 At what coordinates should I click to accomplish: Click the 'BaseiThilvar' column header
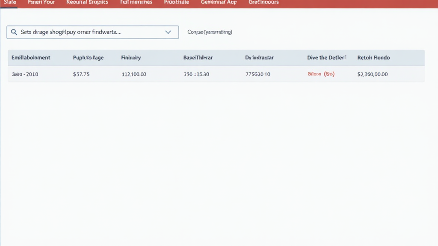click(198, 58)
